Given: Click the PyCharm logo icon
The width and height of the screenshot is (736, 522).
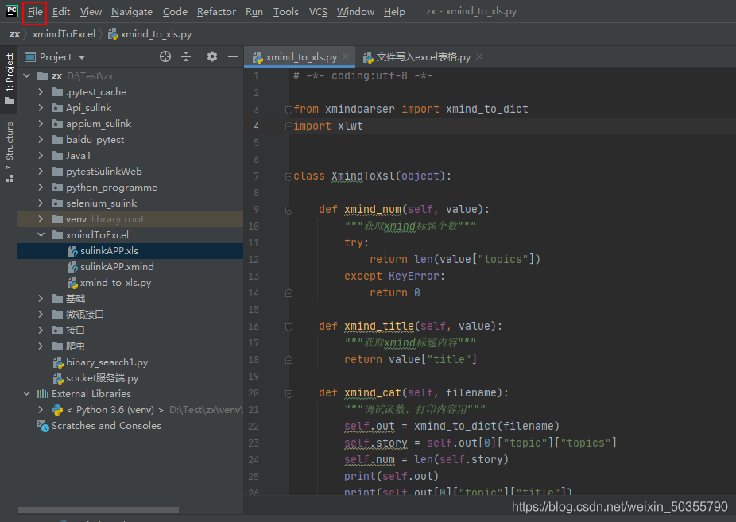Looking at the screenshot, I should (x=11, y=11).
